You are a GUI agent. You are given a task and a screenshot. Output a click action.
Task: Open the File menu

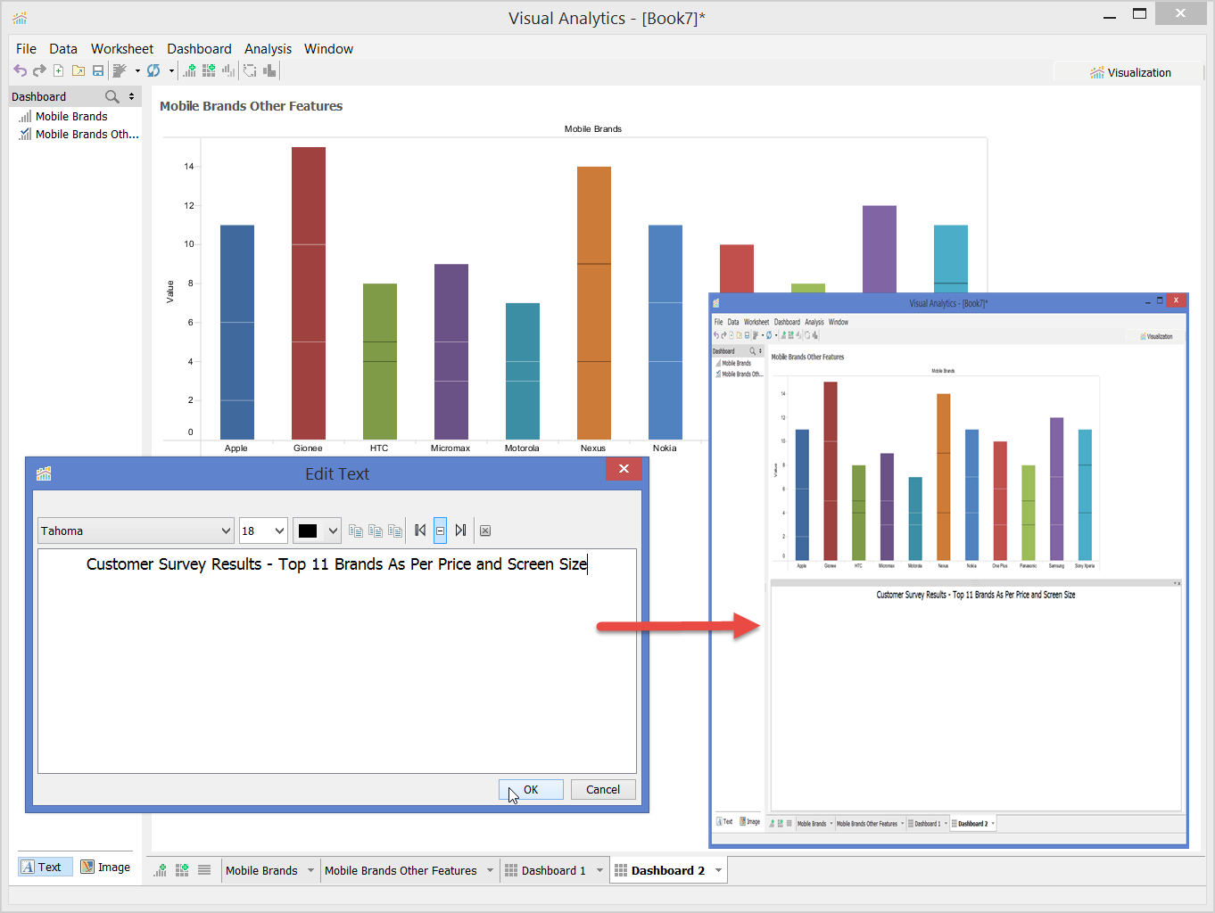pos(26,49)
